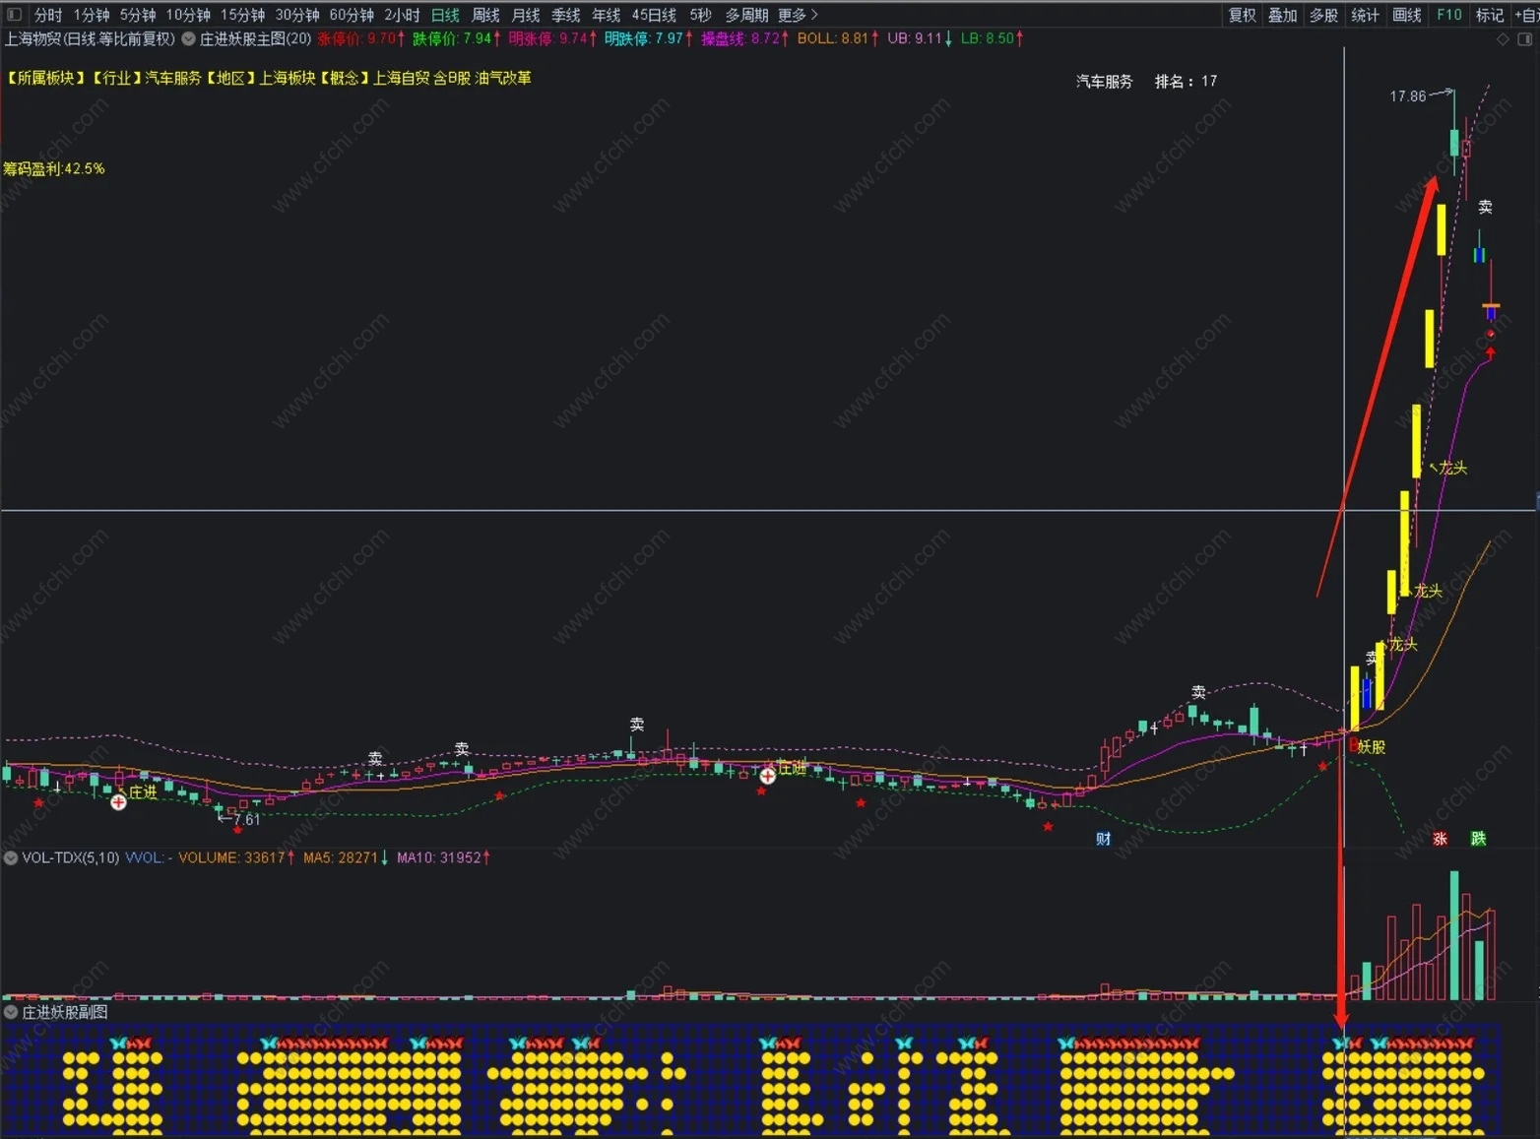Open the 画线 drawing tools
Viewport: 1540px width, 1139px height.
coord(1407,15)
